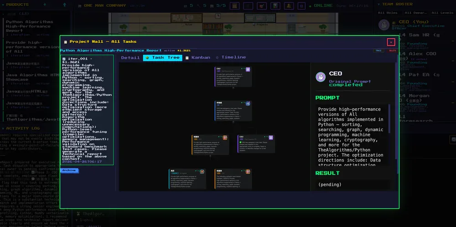
Task: Select the 1-on-1 item at bottom
Action: [x=86, y=221]
